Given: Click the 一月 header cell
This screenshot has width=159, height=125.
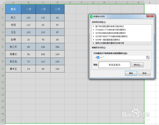Looking at the screenshot, I should click(29, 9).
